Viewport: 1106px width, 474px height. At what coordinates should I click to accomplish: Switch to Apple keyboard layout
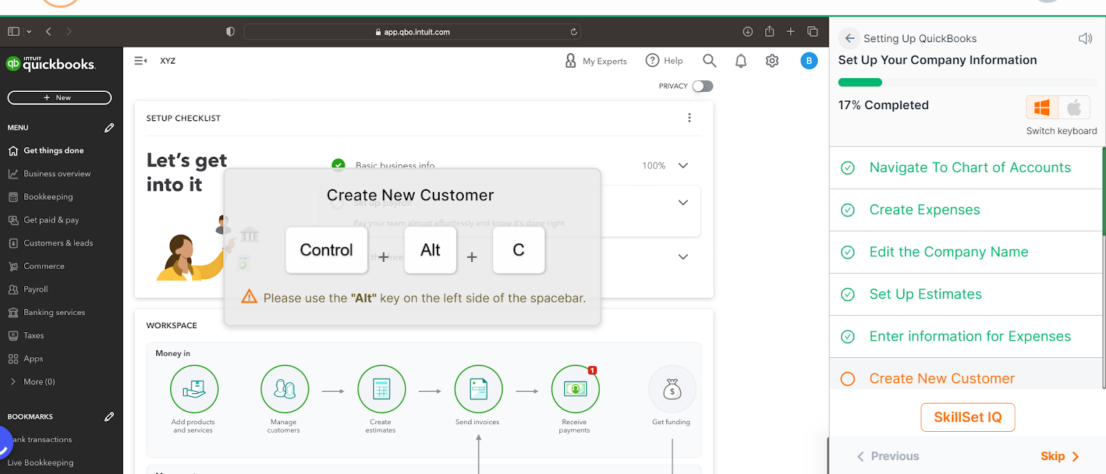point(1074,108)
